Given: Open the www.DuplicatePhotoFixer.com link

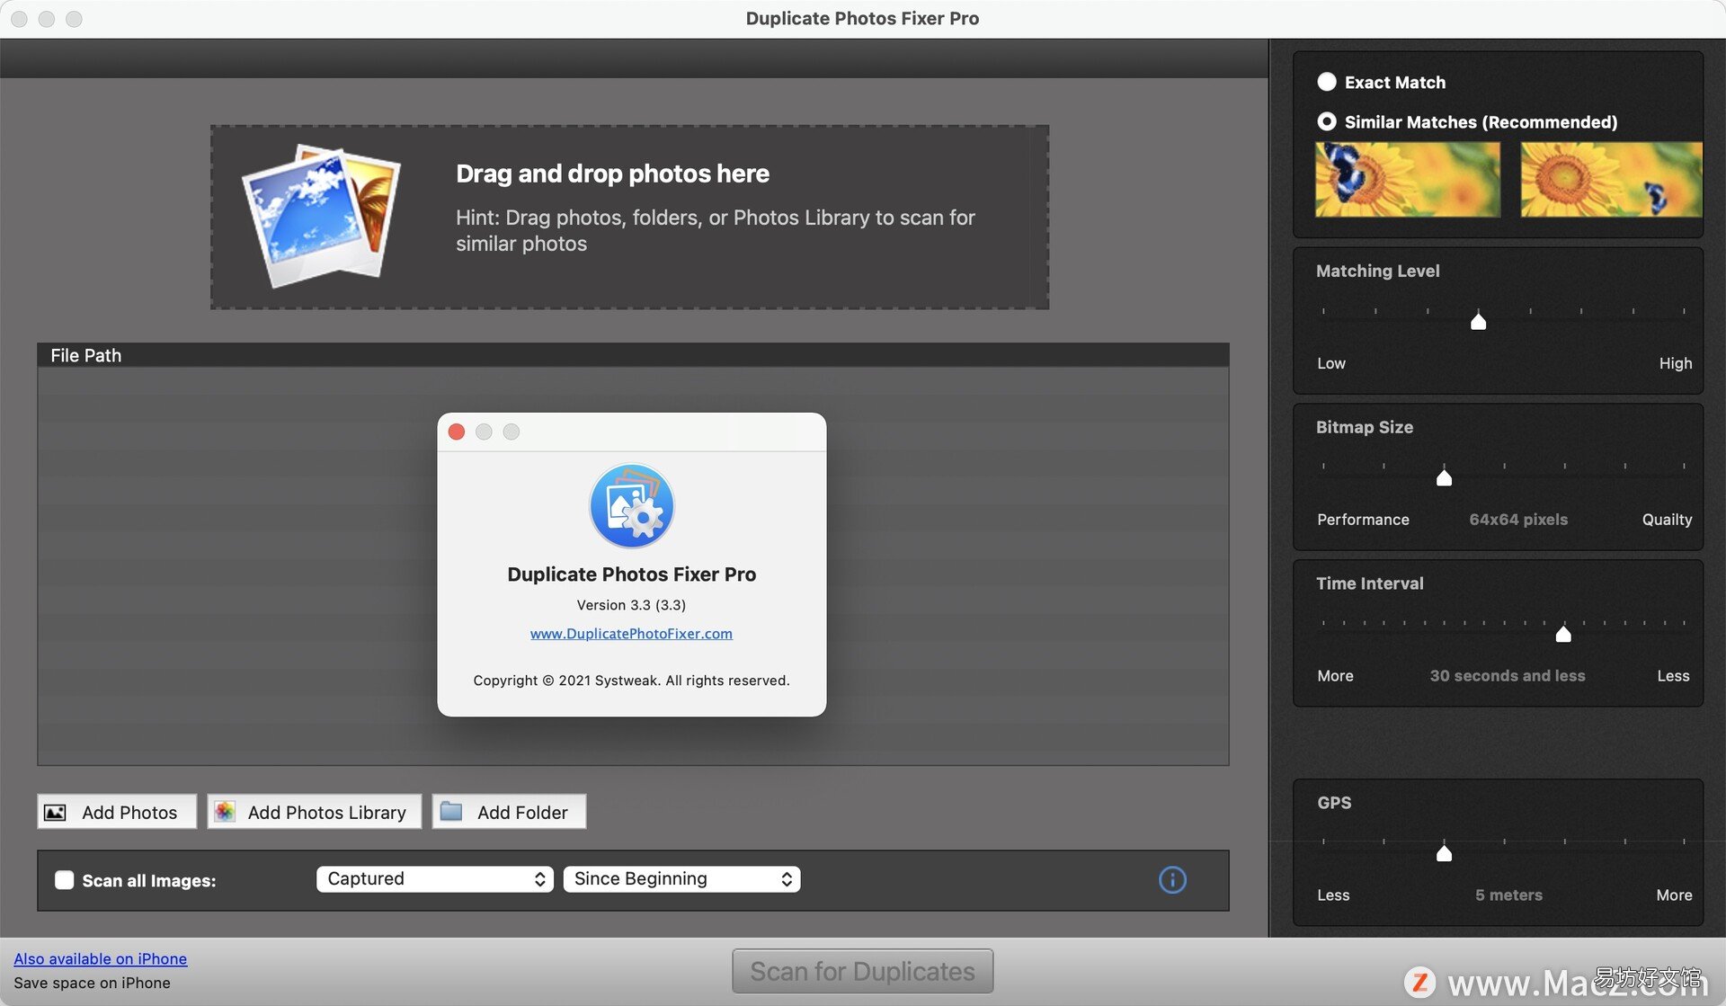Looking at the screenshot, I should point(631,634).
